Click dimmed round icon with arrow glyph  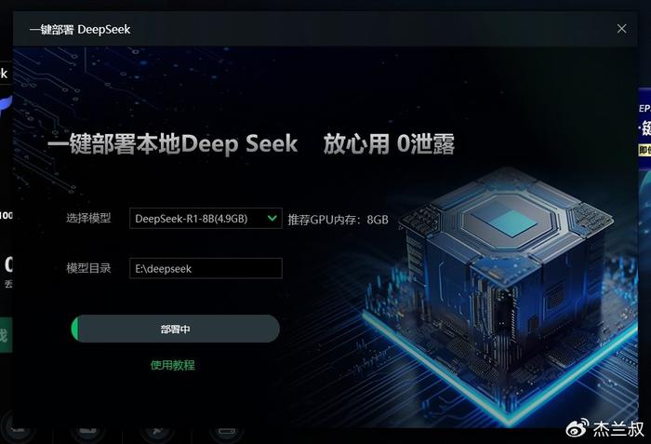157,431
